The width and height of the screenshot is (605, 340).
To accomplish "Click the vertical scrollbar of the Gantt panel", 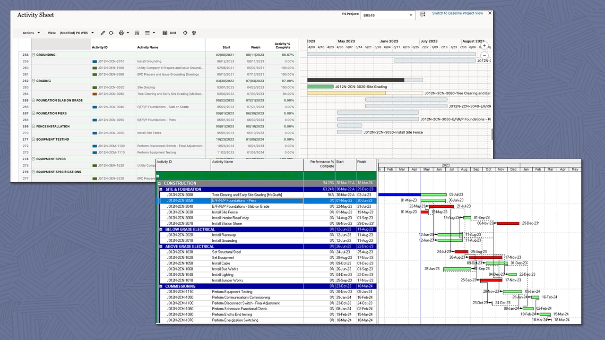I will (492, 135).
